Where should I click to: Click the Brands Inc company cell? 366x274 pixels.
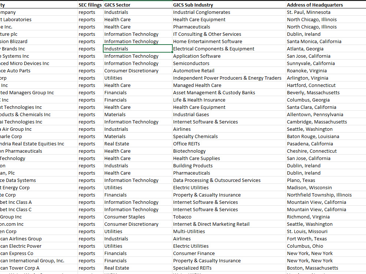click(x=39, y=49)
